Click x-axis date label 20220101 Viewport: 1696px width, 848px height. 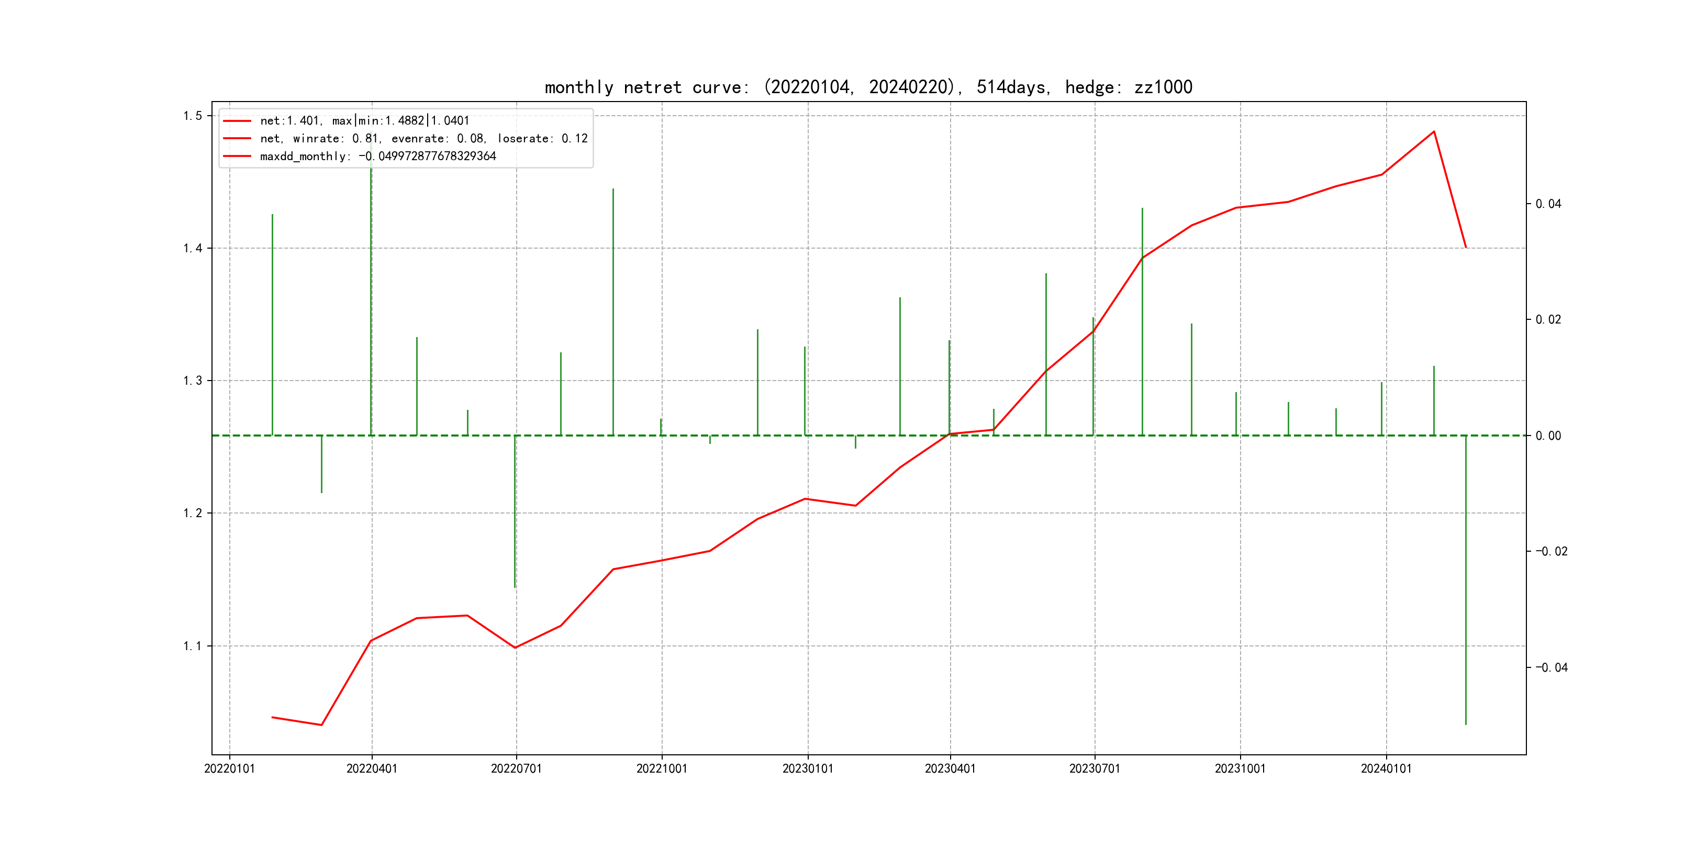point(229,768)
